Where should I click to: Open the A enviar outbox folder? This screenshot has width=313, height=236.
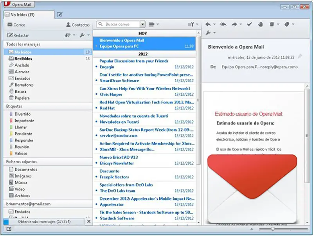(48, 72)
